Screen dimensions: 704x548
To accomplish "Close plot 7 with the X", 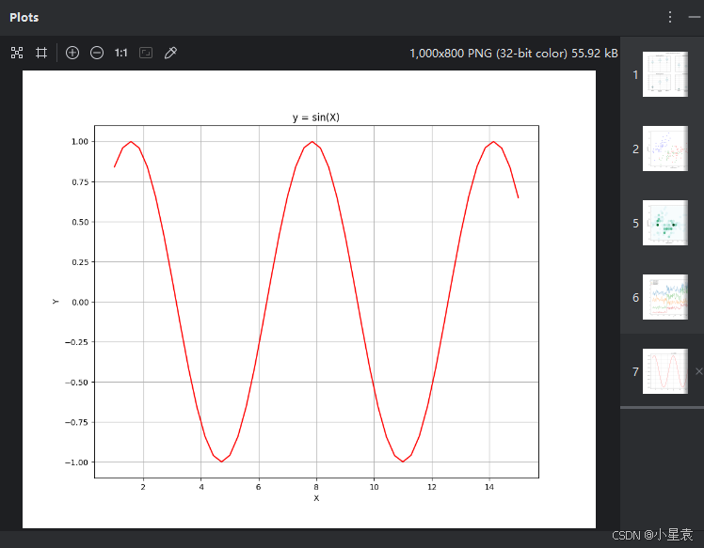I will pyautogui.click(x=699, y=371).
